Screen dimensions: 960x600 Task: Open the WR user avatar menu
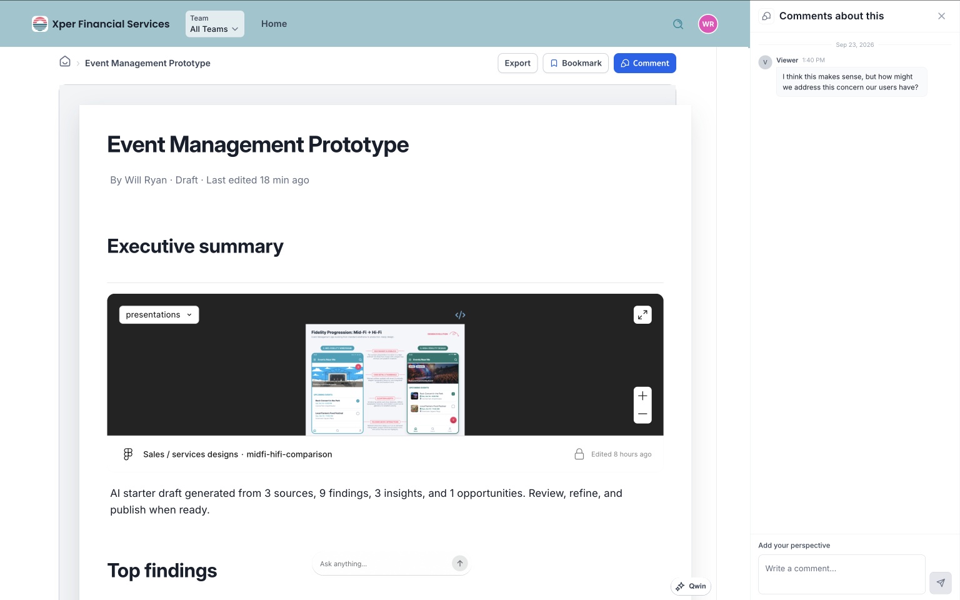tap(708, 24)
